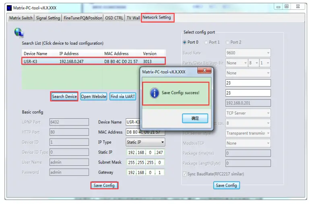Screen dimensions: 310x204
Task: Click the Device ID Type field
Action: pos(69,152)
